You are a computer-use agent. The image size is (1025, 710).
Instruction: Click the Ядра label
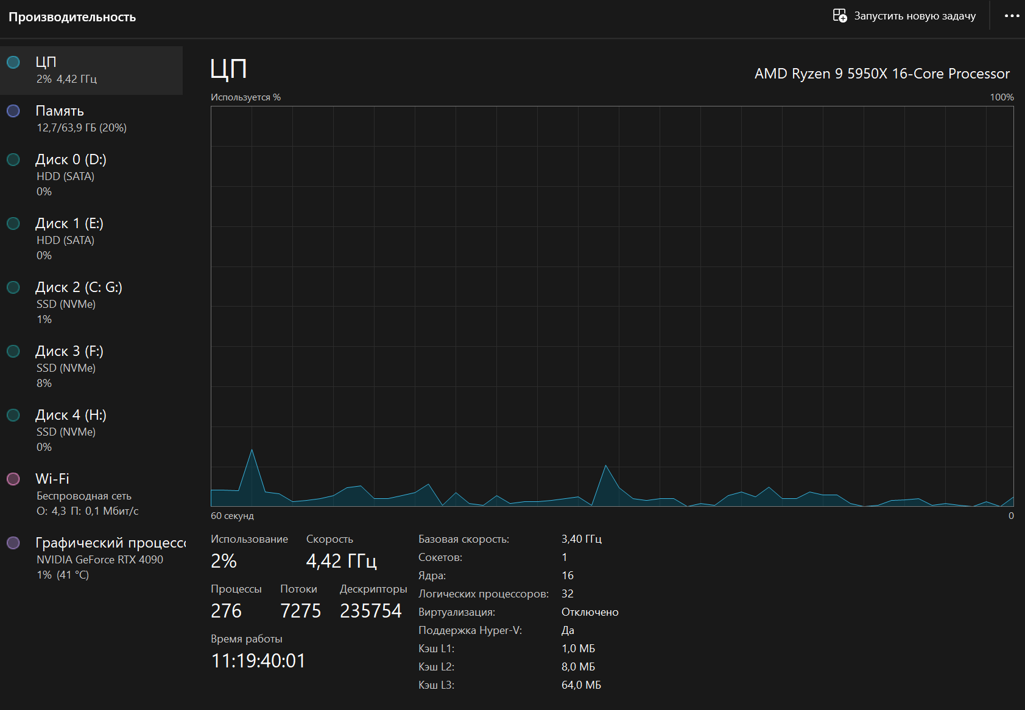(x=432, y=576)
